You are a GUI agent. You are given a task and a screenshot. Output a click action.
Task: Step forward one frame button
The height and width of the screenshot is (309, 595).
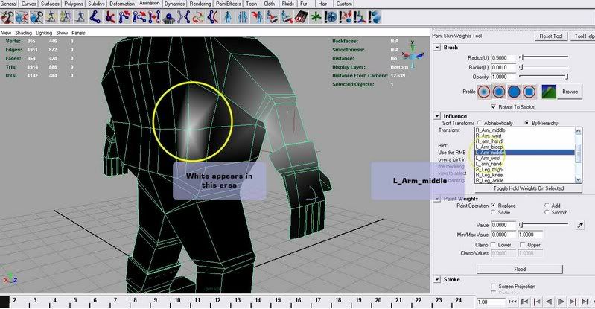pos(585,302)
